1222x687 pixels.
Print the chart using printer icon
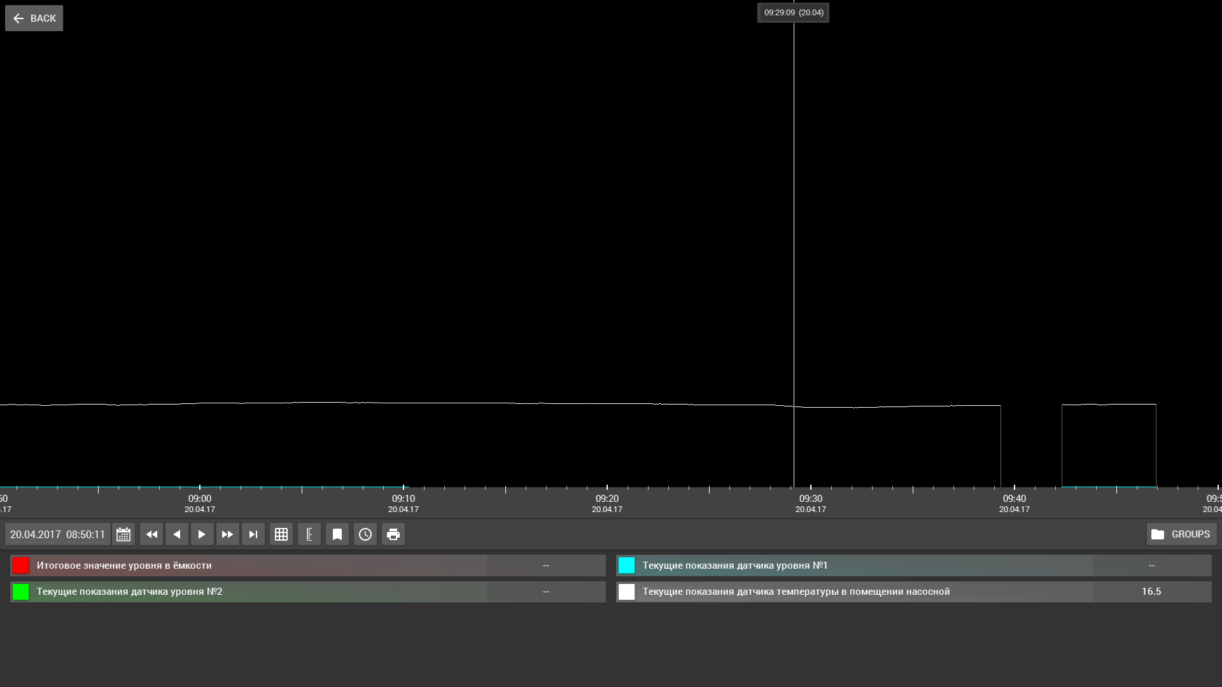click(x=393, y=534)
